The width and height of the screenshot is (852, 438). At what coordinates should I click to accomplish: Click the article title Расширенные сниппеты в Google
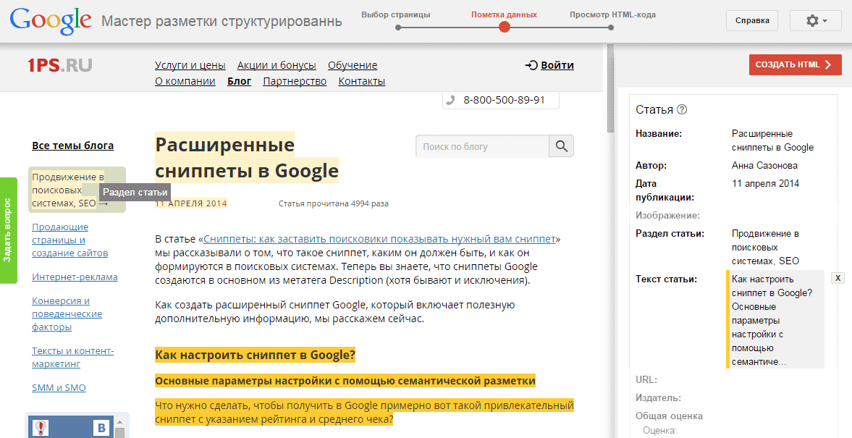[x=247, y=158]
